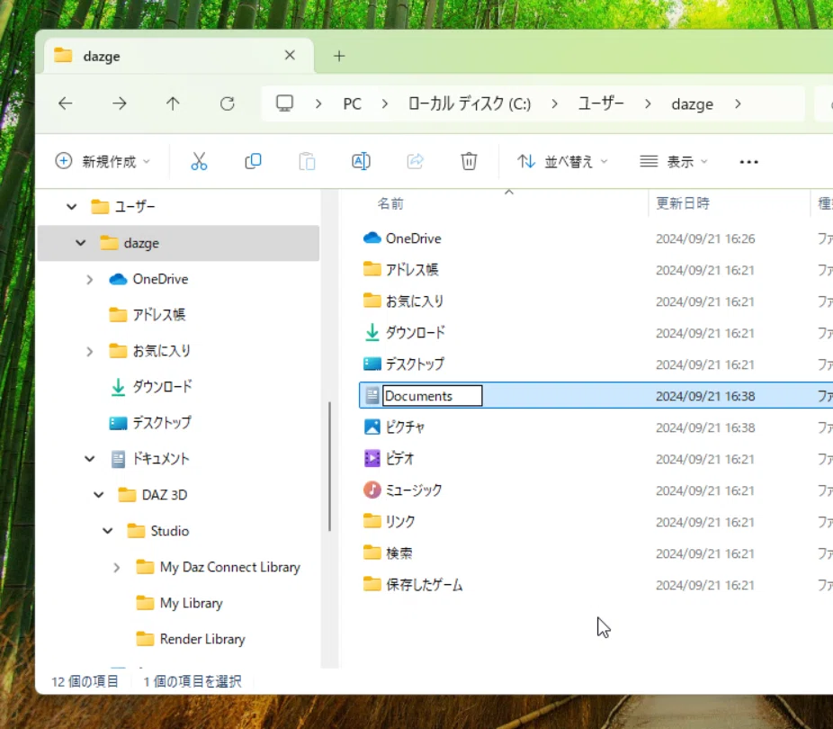This screenshot has width=833, height=729.
Task: Select the リンク folder in file list
Action: point(400,521)
